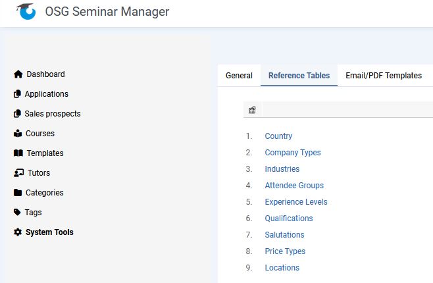433x283 pixels.
Task: Click the System Tools gear icon
Action: point(18,232)
